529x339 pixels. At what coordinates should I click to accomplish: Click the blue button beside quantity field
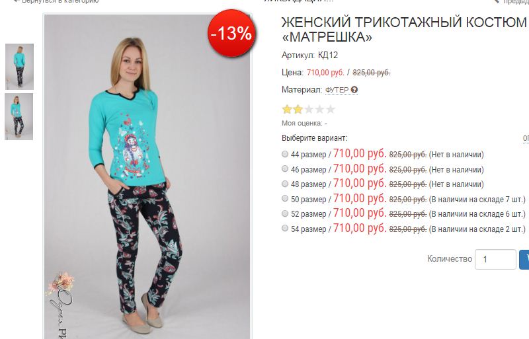[x=524, y=259]
